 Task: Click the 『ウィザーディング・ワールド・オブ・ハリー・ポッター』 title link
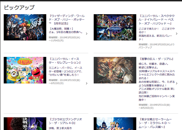67,20
